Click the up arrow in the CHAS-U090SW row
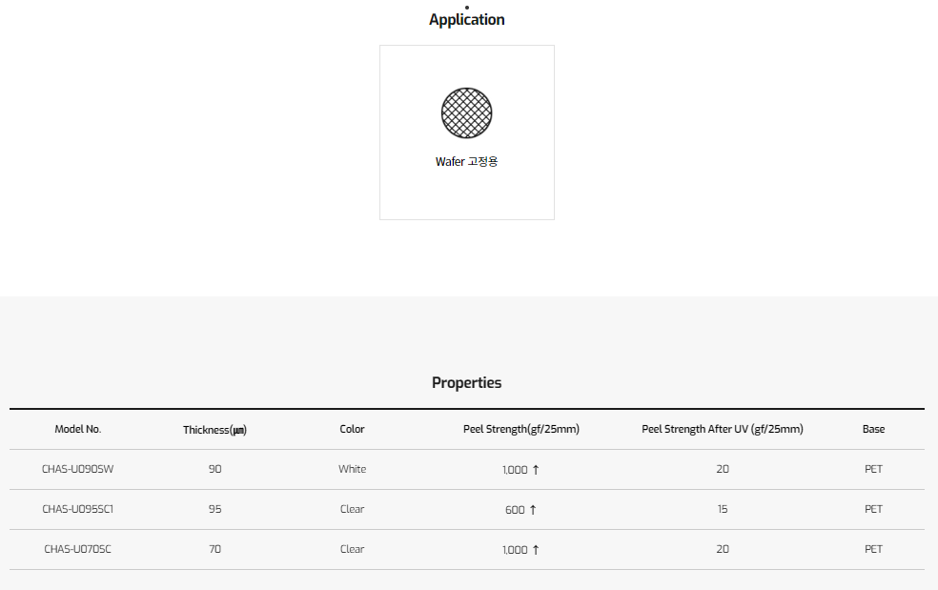The width and height of the screenshot is (938, 590). point(536,469)
